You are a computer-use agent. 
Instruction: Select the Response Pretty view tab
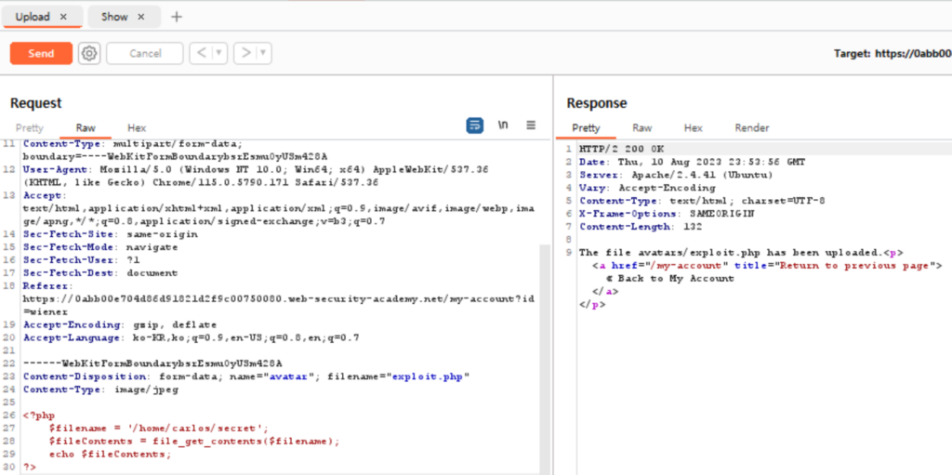(586, 128)
